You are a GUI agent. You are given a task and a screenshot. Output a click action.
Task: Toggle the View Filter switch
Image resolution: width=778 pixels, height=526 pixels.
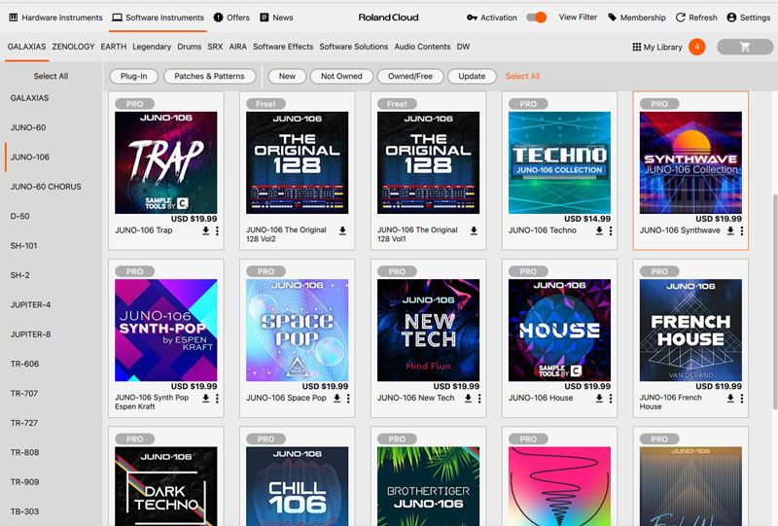[537, 18]
